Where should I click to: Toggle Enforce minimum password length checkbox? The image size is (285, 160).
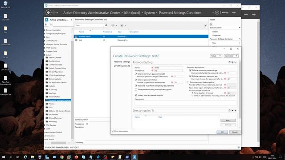[x=136, y=74]
